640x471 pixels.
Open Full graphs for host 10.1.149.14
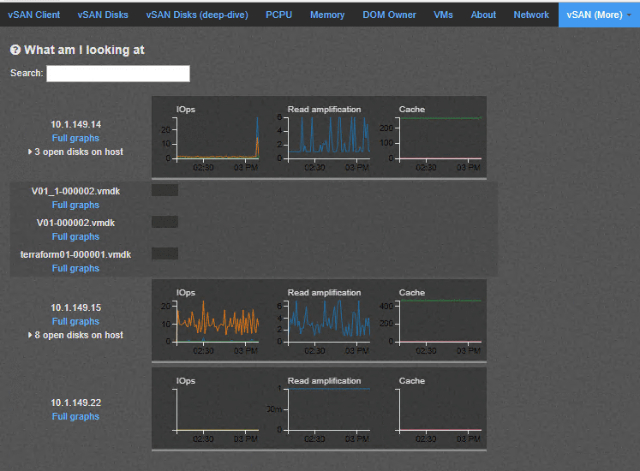click(x=75, y=138)
